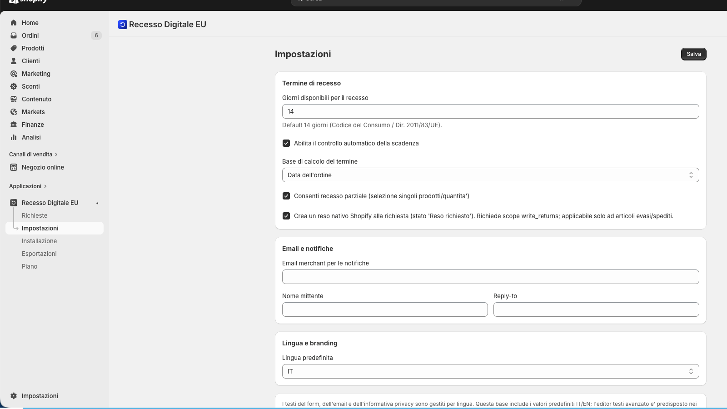Click the Prodotti tag icon
The image size is (727, 409).
(x=14, y=48)
